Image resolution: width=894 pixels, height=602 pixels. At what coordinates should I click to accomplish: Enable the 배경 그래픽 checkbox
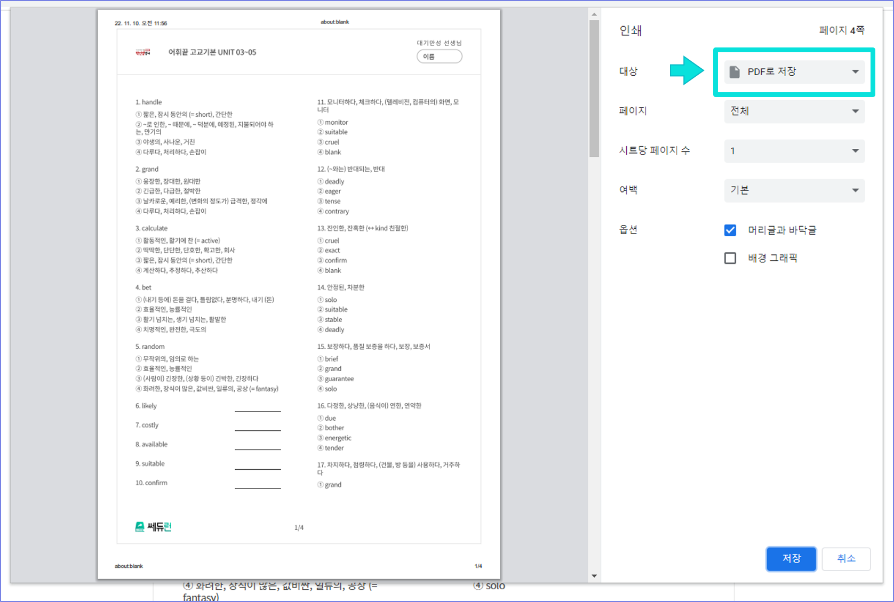(730, 258)
